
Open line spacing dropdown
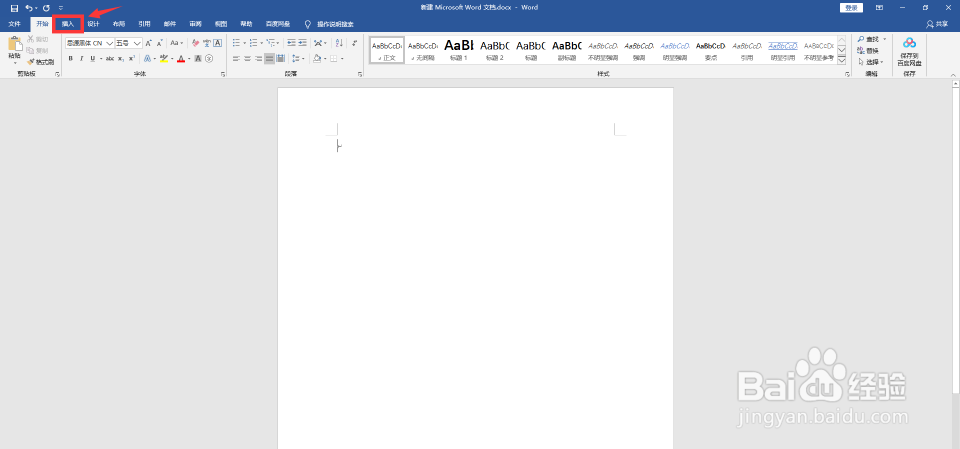point(298,58)
